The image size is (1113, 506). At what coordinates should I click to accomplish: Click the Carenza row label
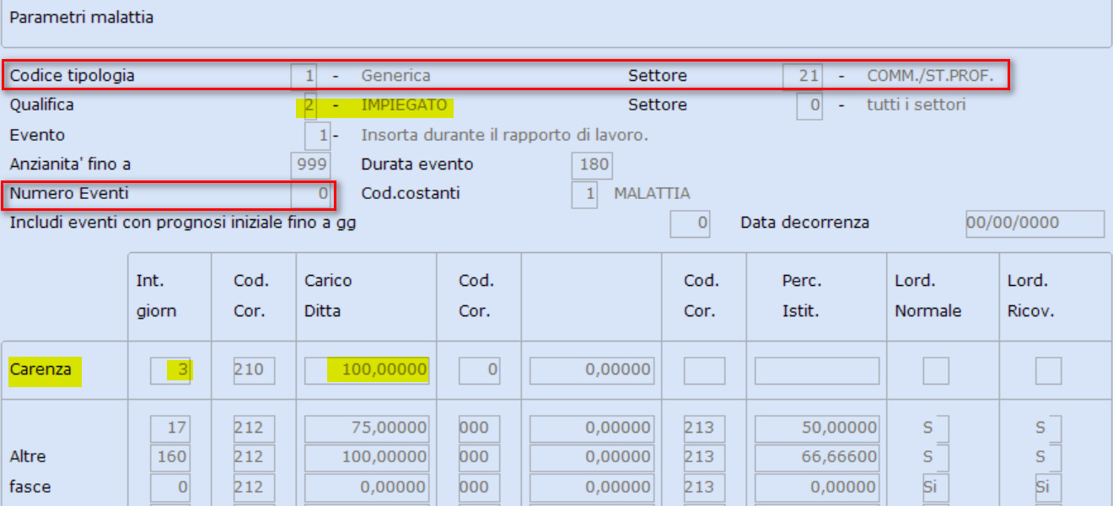point(40,369)
